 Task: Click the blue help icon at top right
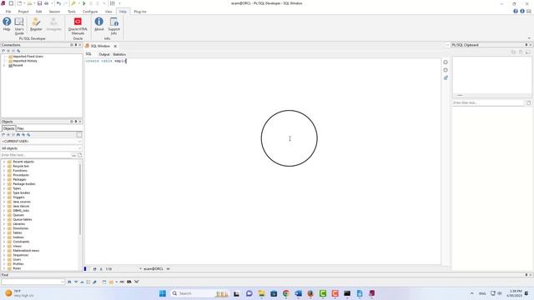click(516, 11)
